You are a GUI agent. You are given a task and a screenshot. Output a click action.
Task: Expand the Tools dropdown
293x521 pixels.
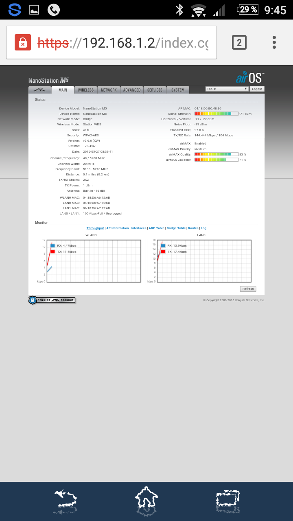pos(227,89)
